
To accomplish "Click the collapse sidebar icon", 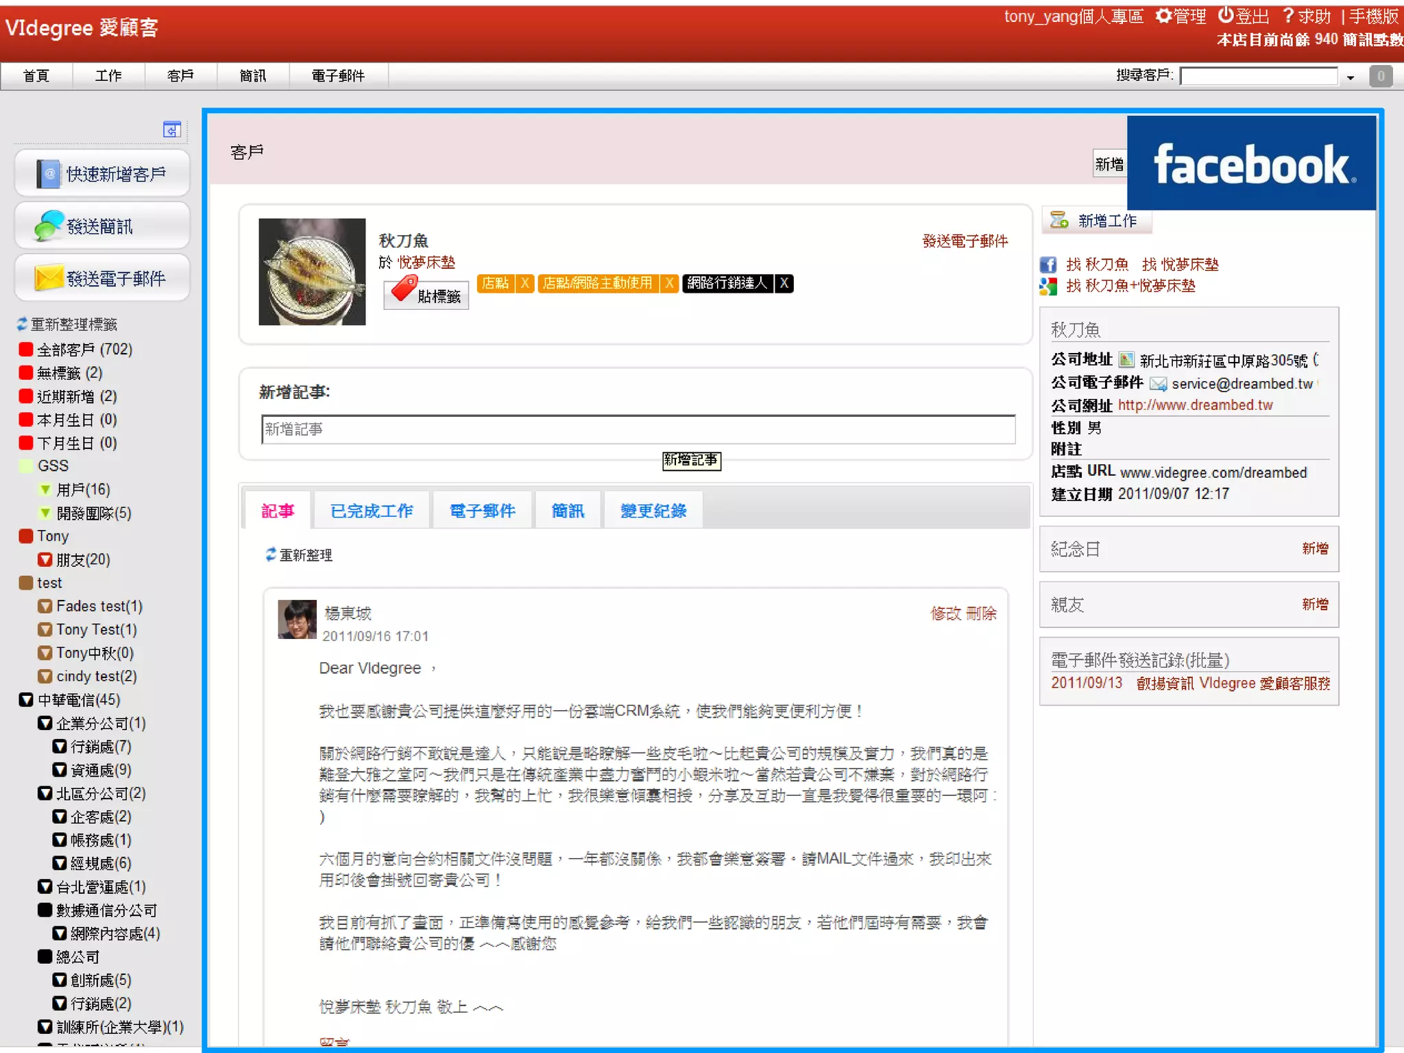I will (171, 130).
